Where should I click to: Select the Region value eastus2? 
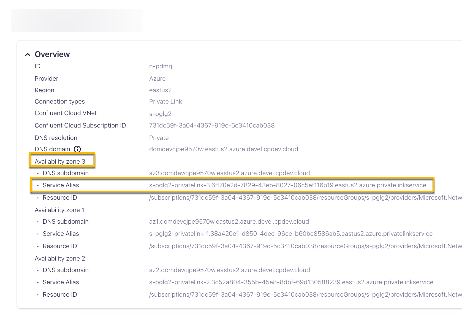pyautogui.click(x=160, y=90)
